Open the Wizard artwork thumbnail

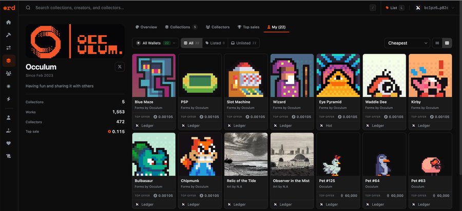[x=292, y=75]
